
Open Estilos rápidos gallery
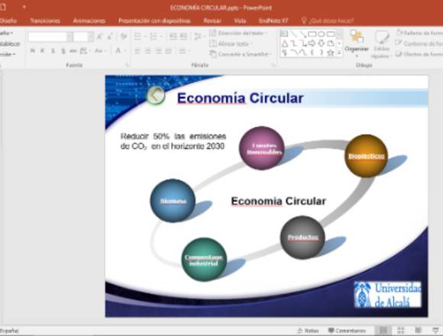381,44
